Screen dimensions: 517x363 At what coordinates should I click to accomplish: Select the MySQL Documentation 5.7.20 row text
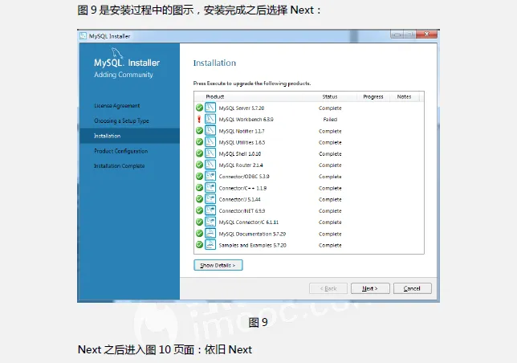[x=252, y=234]
